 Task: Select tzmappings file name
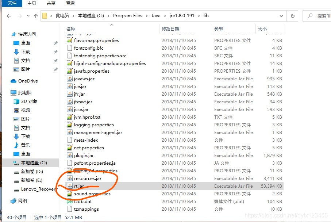pos(86,209)
